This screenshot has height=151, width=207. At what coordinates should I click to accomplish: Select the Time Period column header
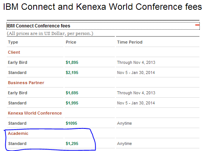[x=130, y=42]
